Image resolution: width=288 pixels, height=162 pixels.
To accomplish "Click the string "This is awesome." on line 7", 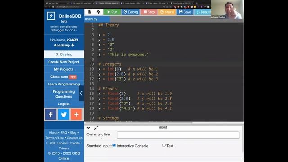I will [x=128, y=54].
